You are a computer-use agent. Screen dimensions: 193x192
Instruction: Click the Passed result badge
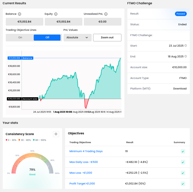click(x=180, y=14)
